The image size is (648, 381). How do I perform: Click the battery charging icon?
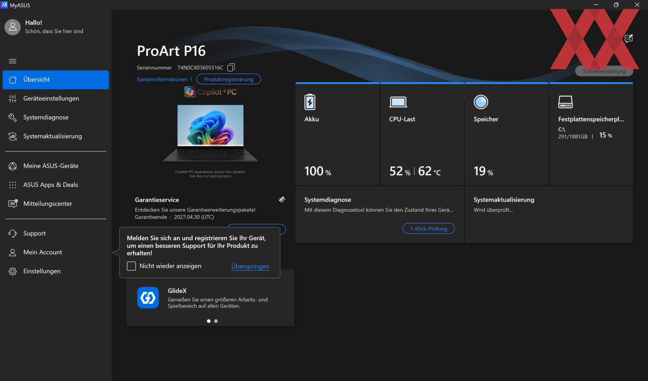[310, 102]
